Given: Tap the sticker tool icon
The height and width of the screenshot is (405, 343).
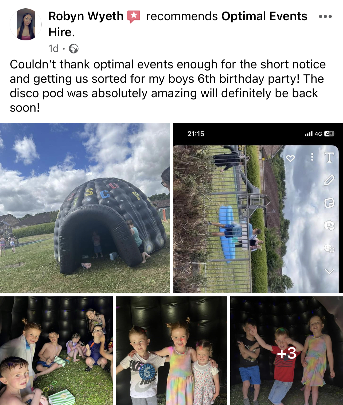Looking at the screenshot, I should pyautogui.click(x=329, y=203).
